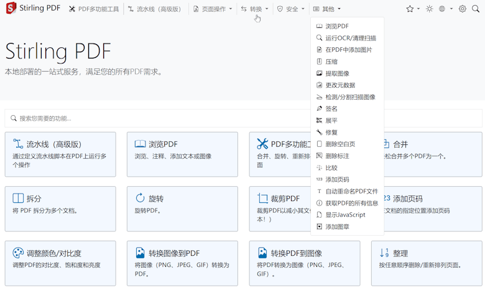Click the sort-numeric icon on 整理 card
Screen dimensions: 485x290
click(384, 253)
